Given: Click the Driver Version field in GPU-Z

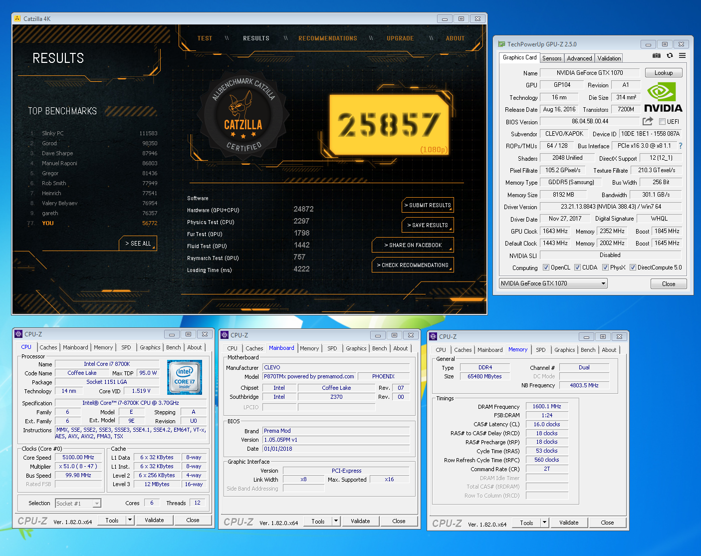Looking at the screenshot, I should (611, 207).
